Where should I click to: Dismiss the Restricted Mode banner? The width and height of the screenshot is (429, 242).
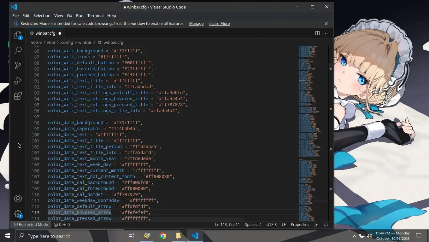click(x=326, y=24)
